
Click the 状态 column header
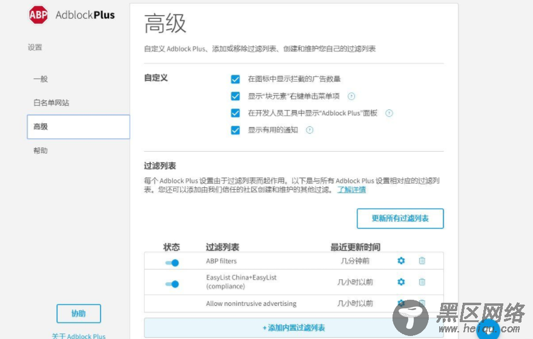click(171, 247)
